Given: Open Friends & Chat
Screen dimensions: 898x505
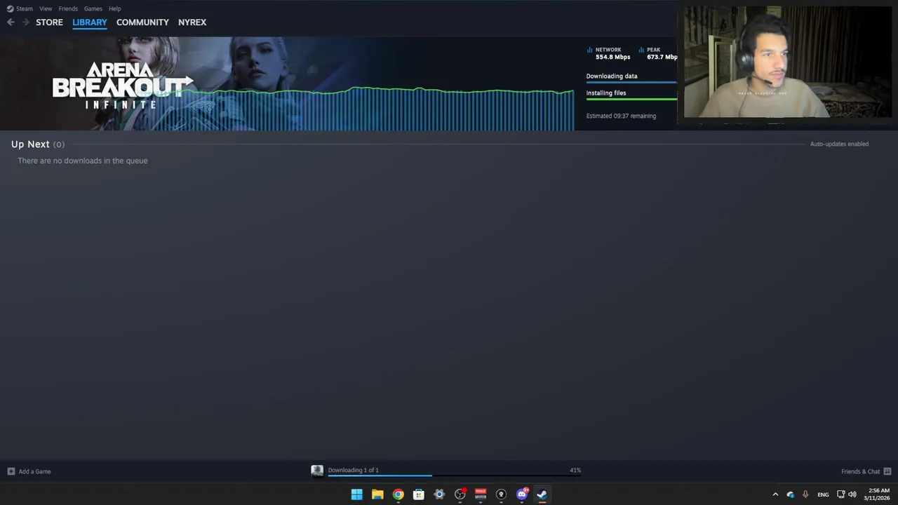Looking at the screenshot, I should pyautogui.click(x=866, y=471).
